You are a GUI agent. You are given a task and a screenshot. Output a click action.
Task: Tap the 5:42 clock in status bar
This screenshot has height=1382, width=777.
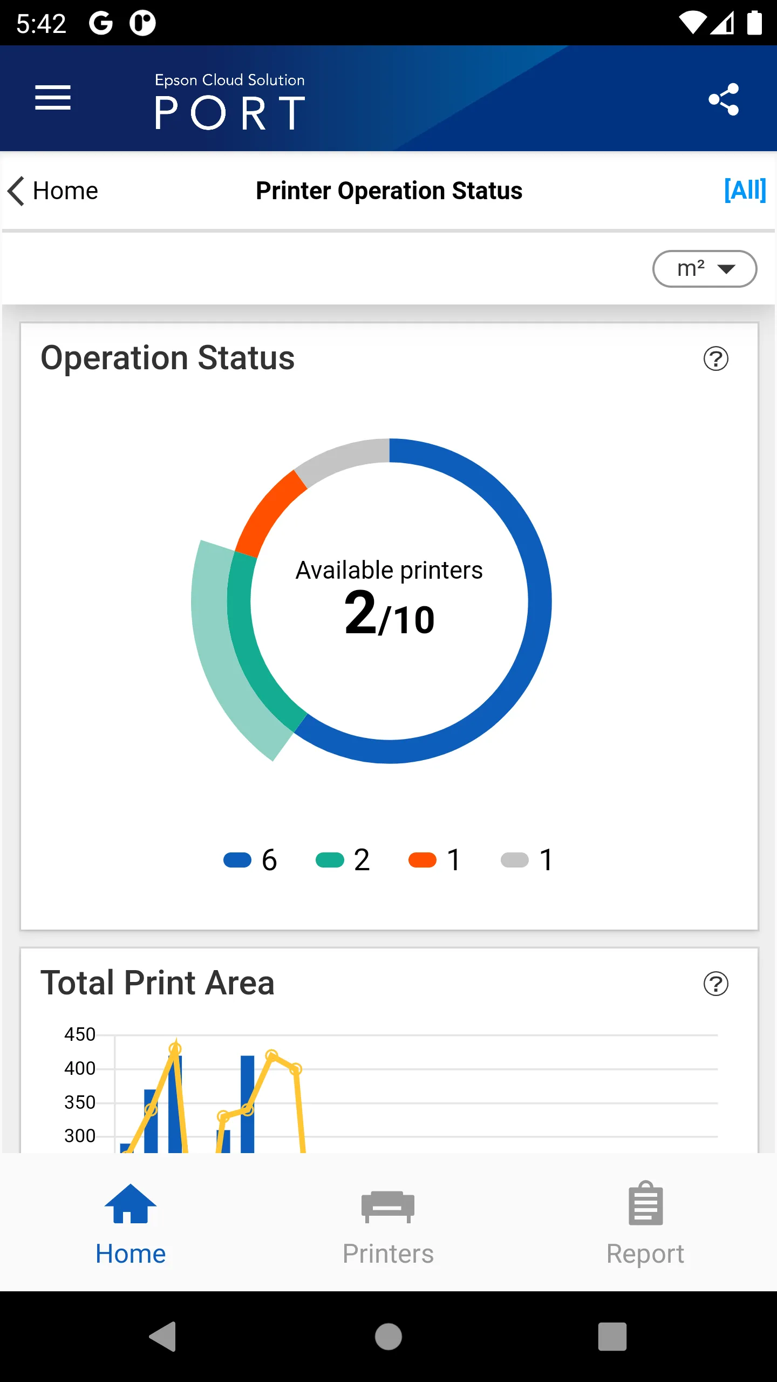tap(41, 24)
